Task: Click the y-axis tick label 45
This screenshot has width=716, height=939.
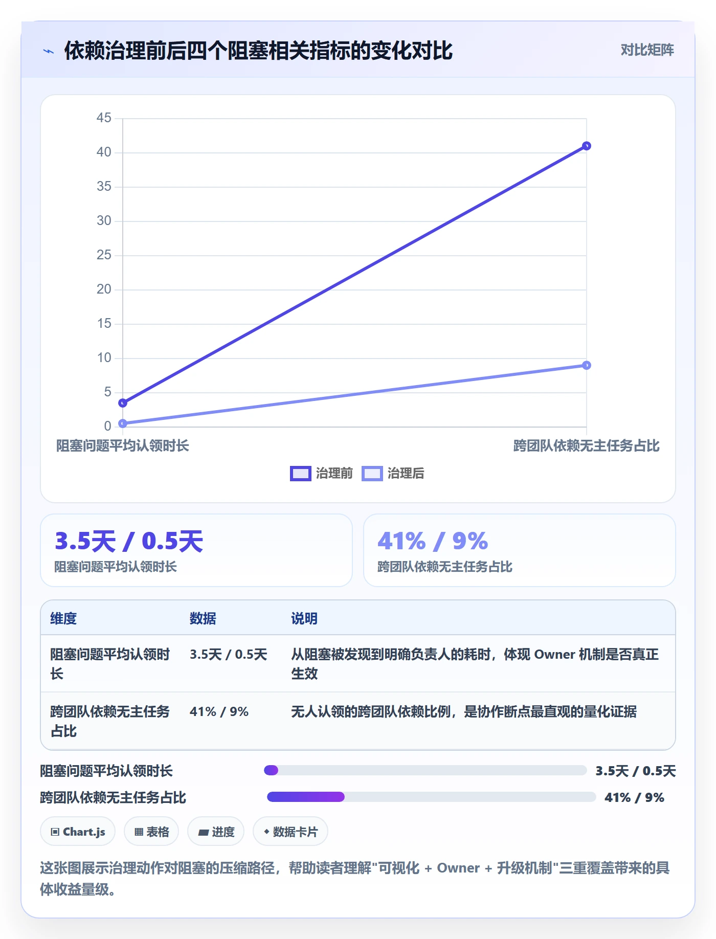Action: click(x=104, y=118)
